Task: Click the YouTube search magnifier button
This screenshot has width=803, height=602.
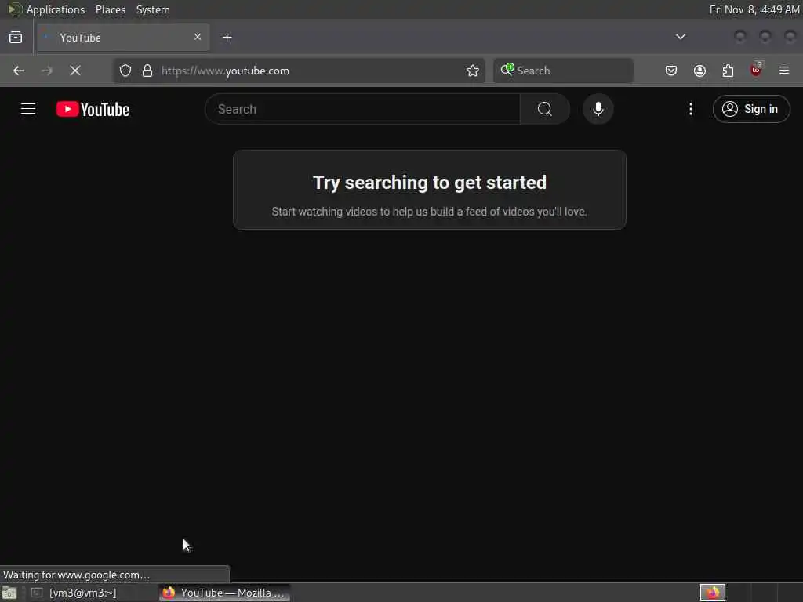Action: (544, 109)
